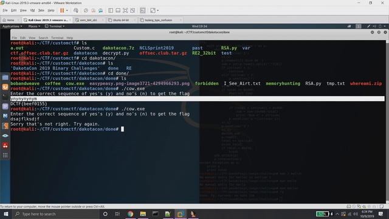This screenshot has width=389, height=219.
Task: Open the terminal icon in Kali dock
Action: click(x=5, y=97)
